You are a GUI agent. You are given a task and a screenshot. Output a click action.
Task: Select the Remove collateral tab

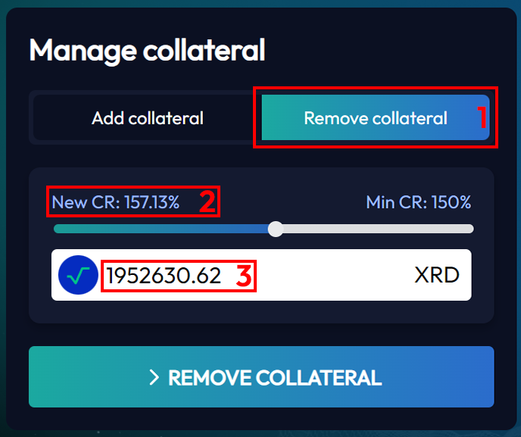point(376,117)
